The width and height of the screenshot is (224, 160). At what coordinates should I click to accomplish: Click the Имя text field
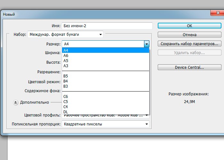pyautogui.click(x=107, y=26)
